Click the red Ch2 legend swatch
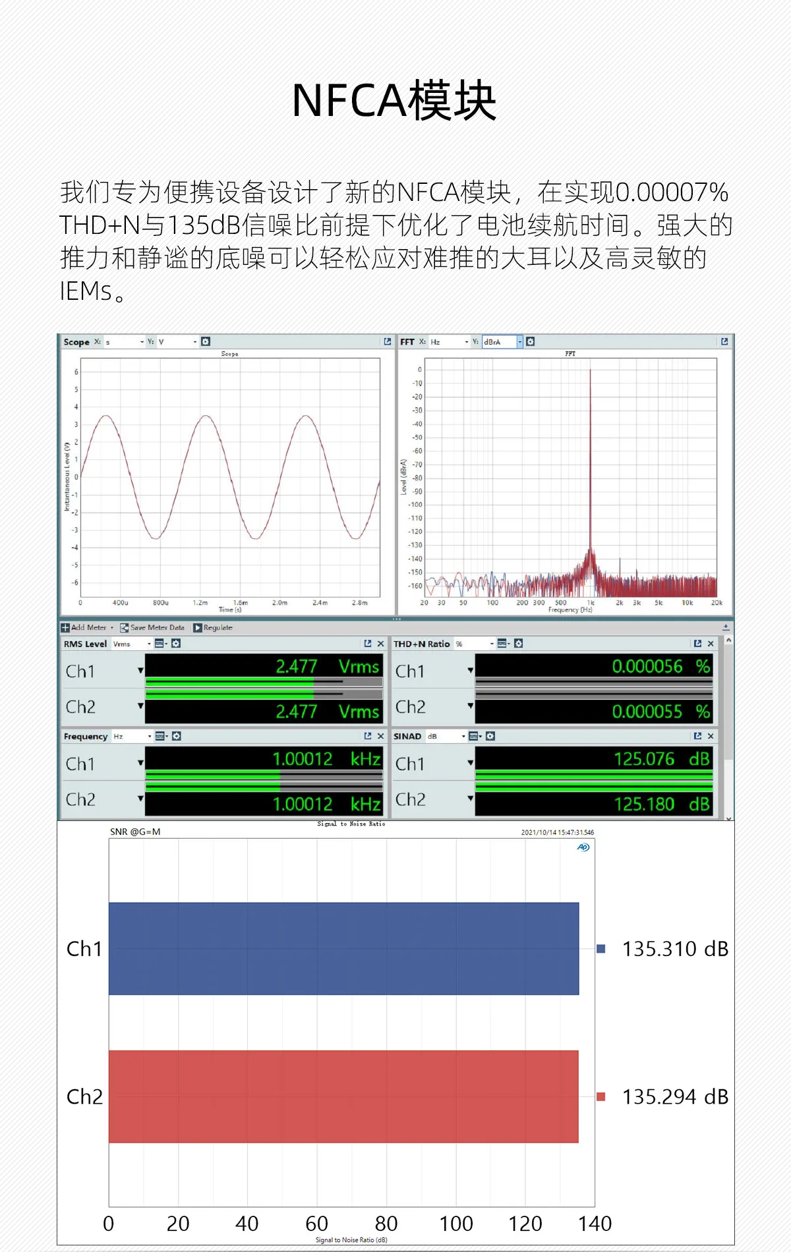The width and height of the screenshot is (791, 1252). [x=601, y=1096]
